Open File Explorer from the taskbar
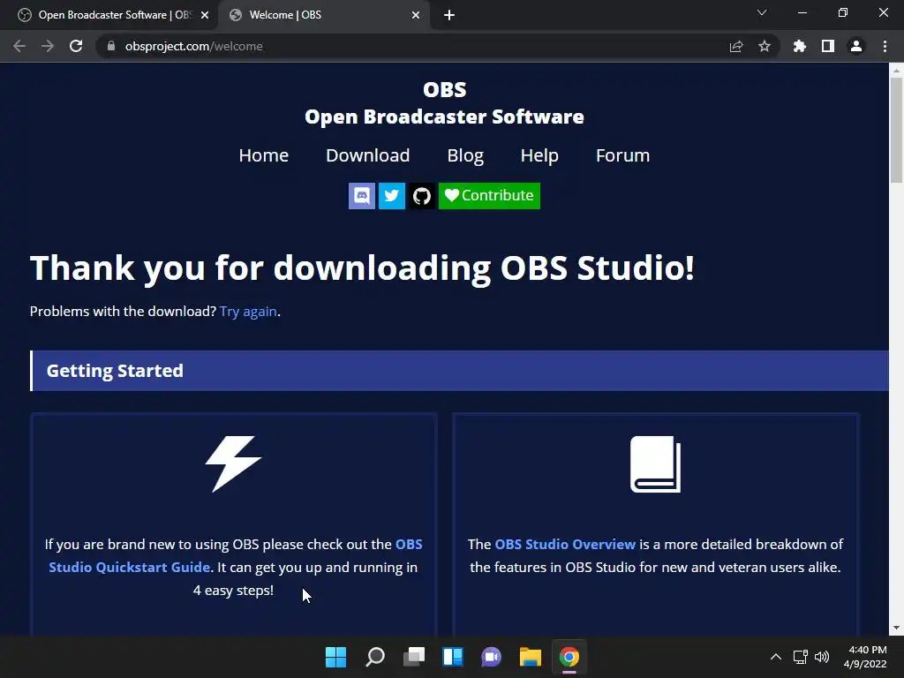Viewport: 904px width, 678px height. (531, 657)
